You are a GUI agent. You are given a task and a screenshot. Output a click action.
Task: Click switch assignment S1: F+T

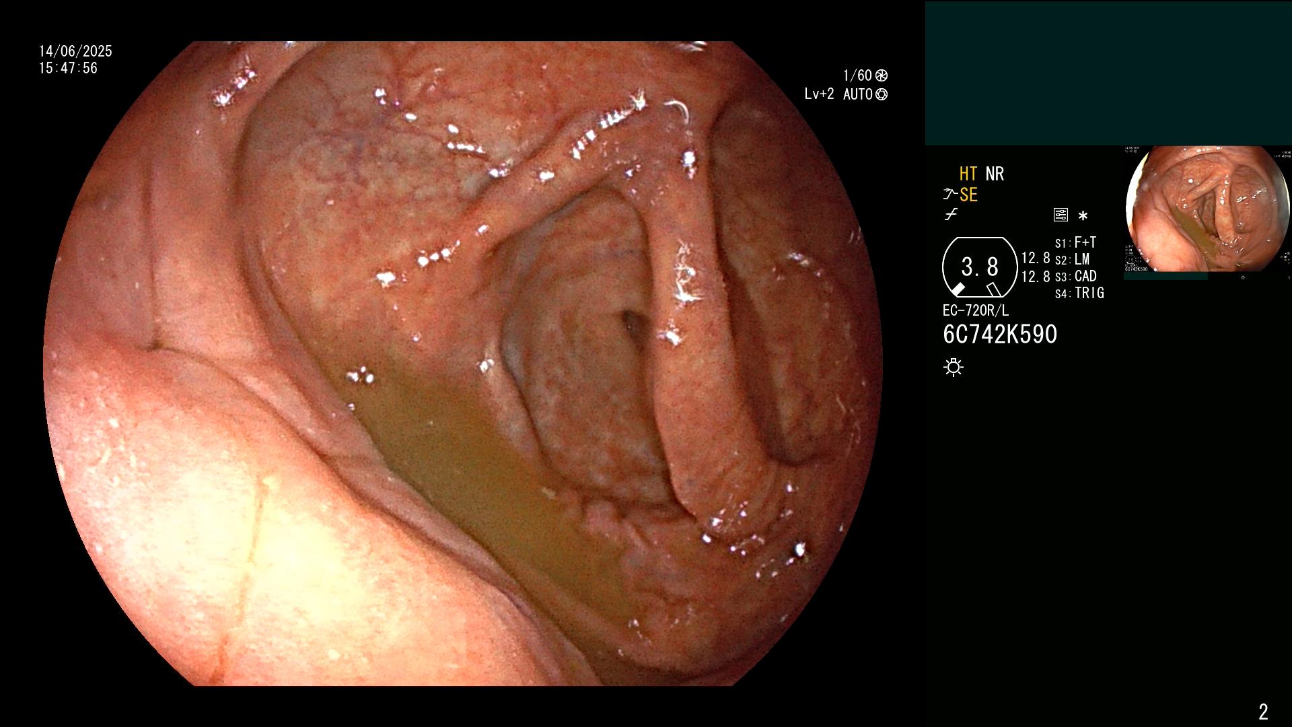click(1075, 242)
